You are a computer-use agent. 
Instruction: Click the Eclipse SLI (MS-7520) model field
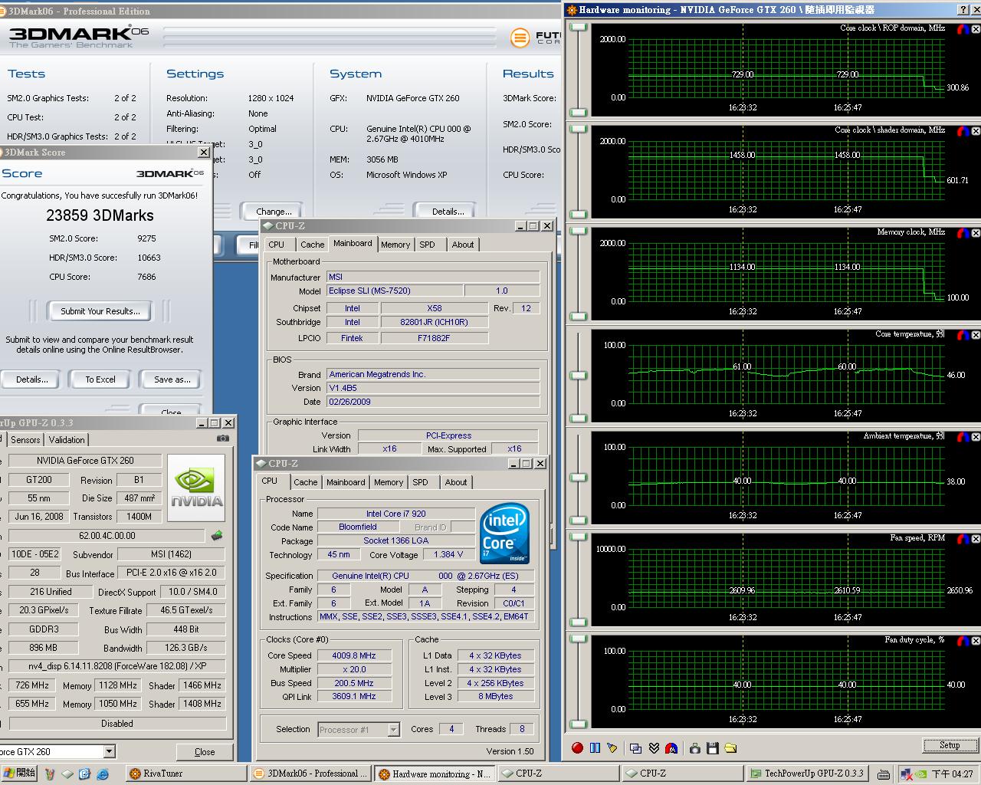[394, 291]
